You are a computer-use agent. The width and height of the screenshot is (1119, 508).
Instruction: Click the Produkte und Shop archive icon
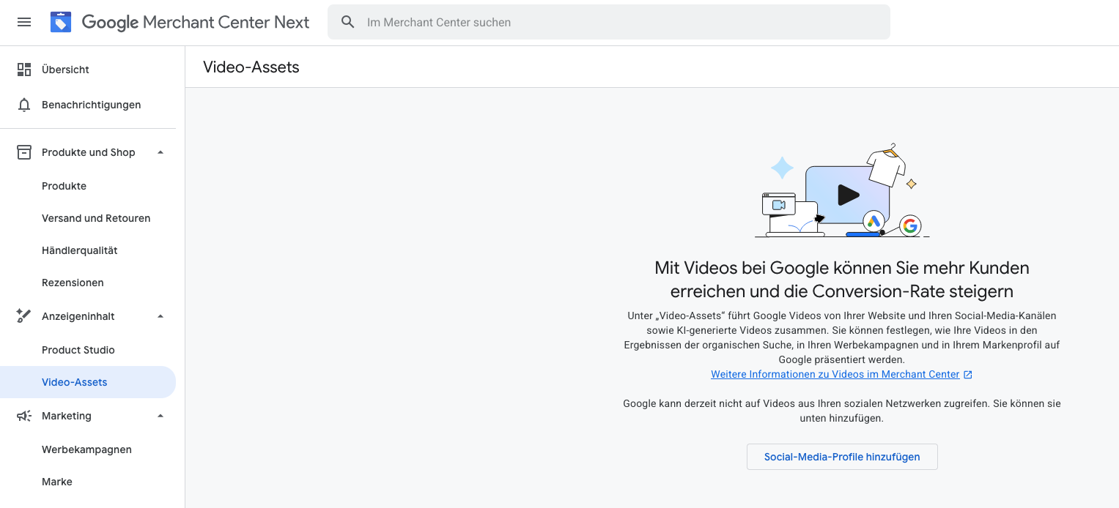[x=24, y=152]
